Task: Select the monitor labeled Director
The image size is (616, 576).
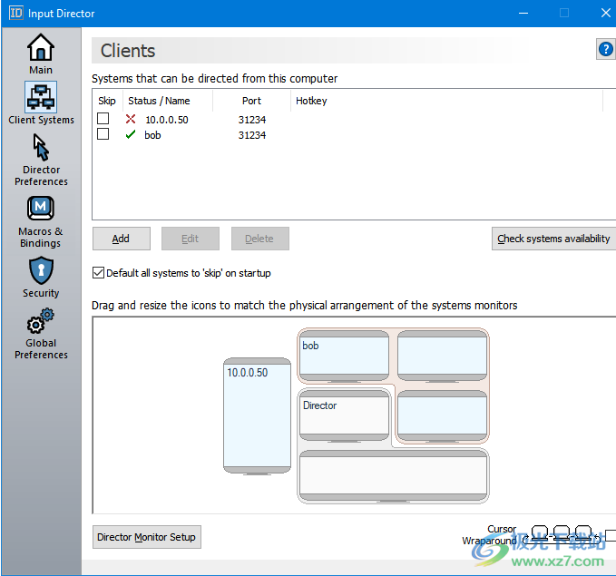Action: 344,415
